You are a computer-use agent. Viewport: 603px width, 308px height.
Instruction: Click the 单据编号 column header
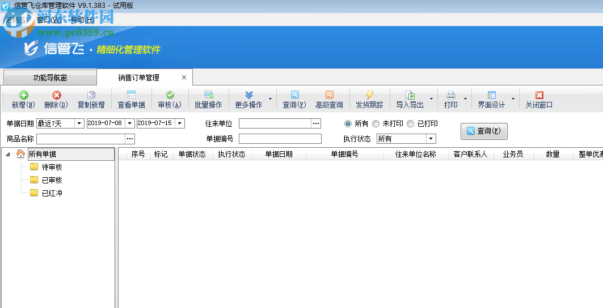344,154
